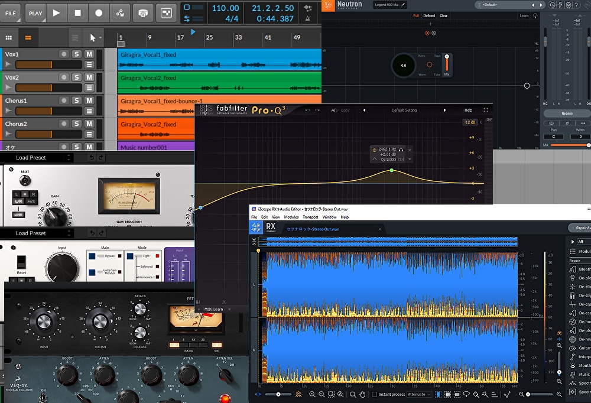Open Default Setting preset menu in Pro-Q 3
Screen dimensions: 591x403
click(404, 110)
